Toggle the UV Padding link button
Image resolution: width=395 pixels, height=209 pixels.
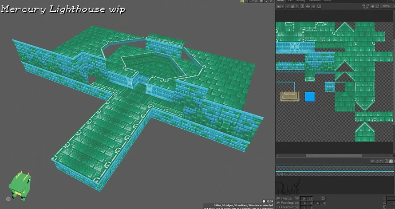click(x=297, y=203)
